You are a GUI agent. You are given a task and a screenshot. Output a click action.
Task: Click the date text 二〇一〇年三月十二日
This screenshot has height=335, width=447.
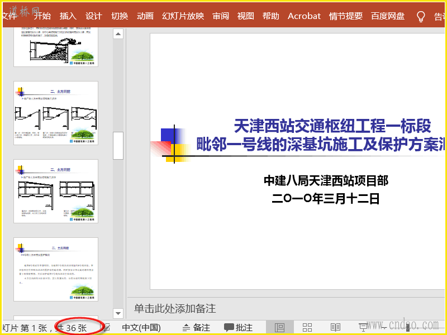326,199
